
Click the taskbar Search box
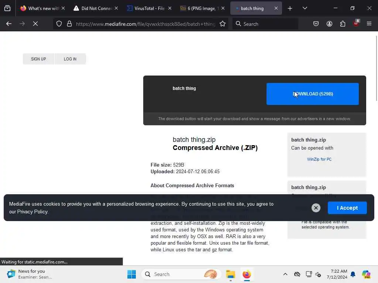(x=181, y=274)
